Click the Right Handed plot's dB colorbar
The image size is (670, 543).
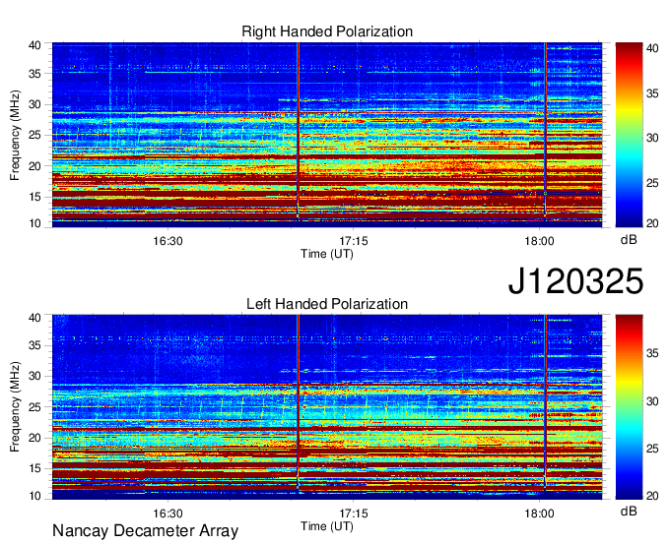629,135
